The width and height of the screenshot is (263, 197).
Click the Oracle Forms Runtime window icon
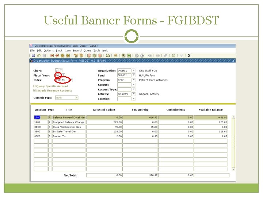(x=31, y=46)
